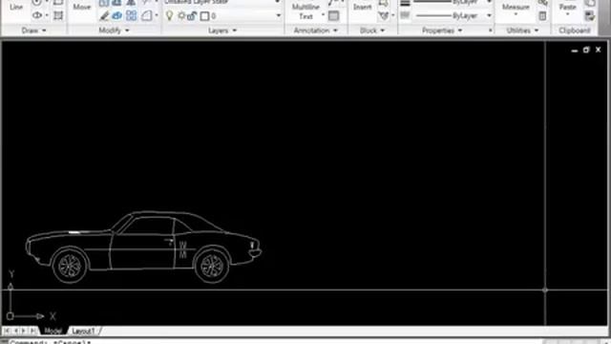Expand the Utilities panel

tap(522, 31)
